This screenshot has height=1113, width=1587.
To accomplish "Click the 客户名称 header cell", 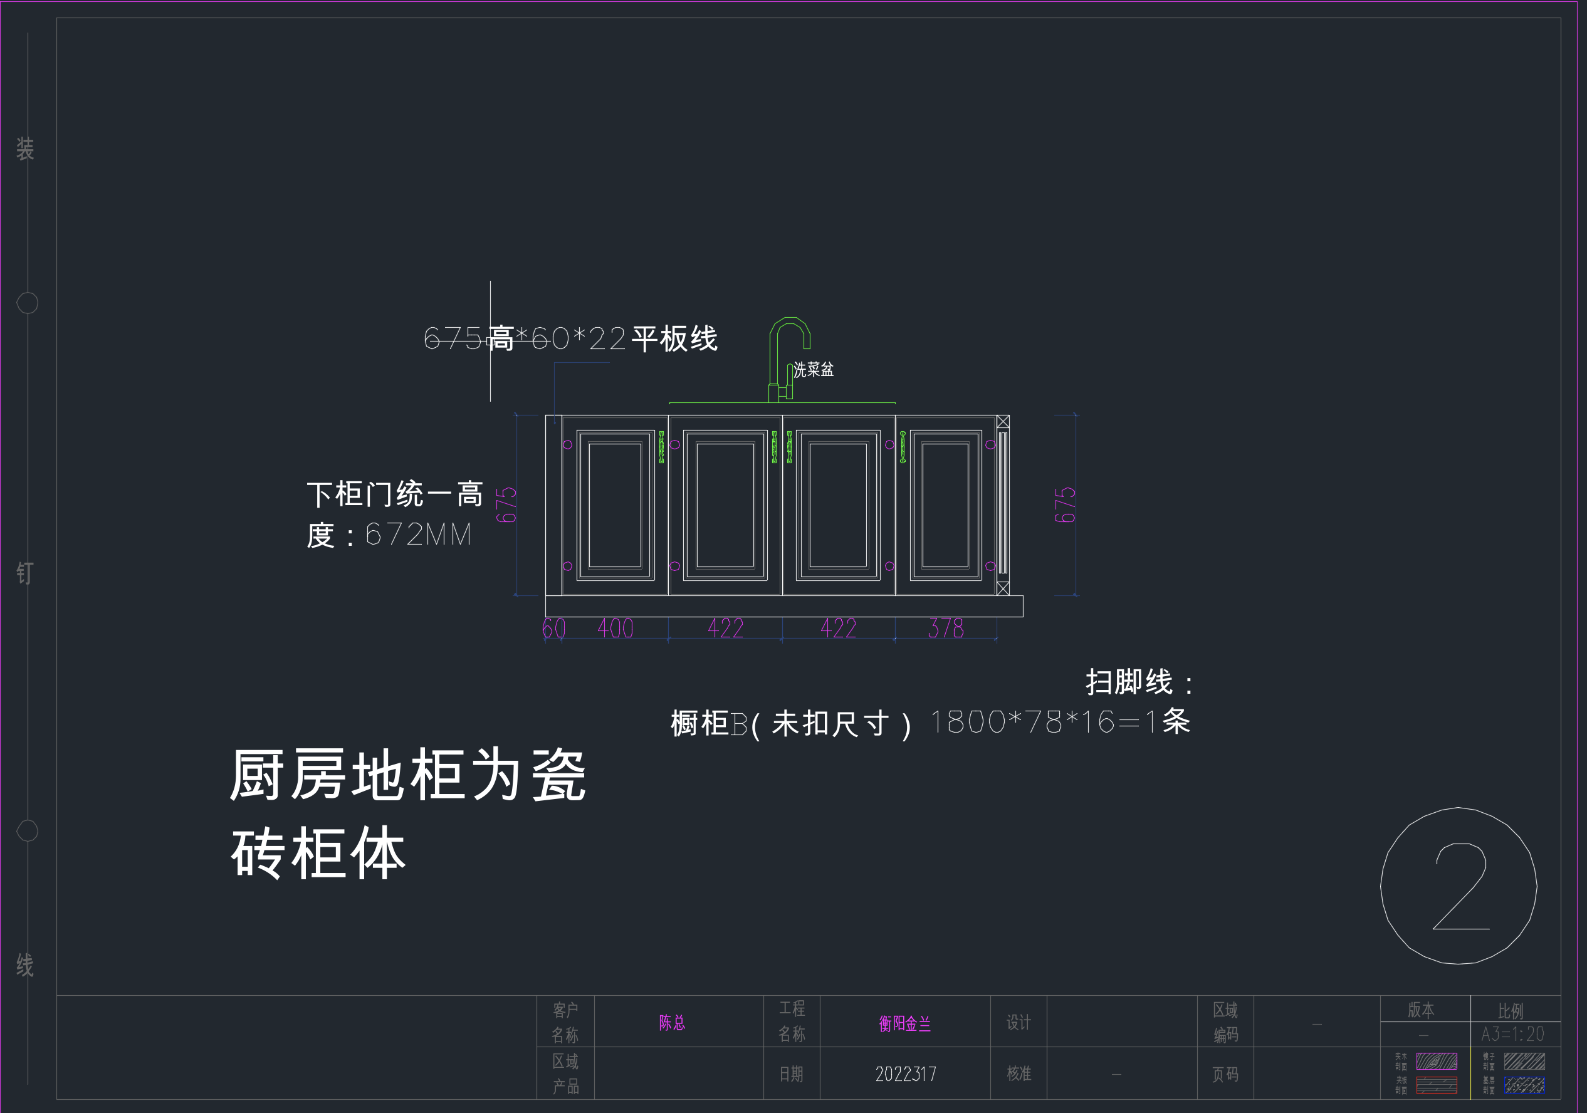I will coord(565,1022).
